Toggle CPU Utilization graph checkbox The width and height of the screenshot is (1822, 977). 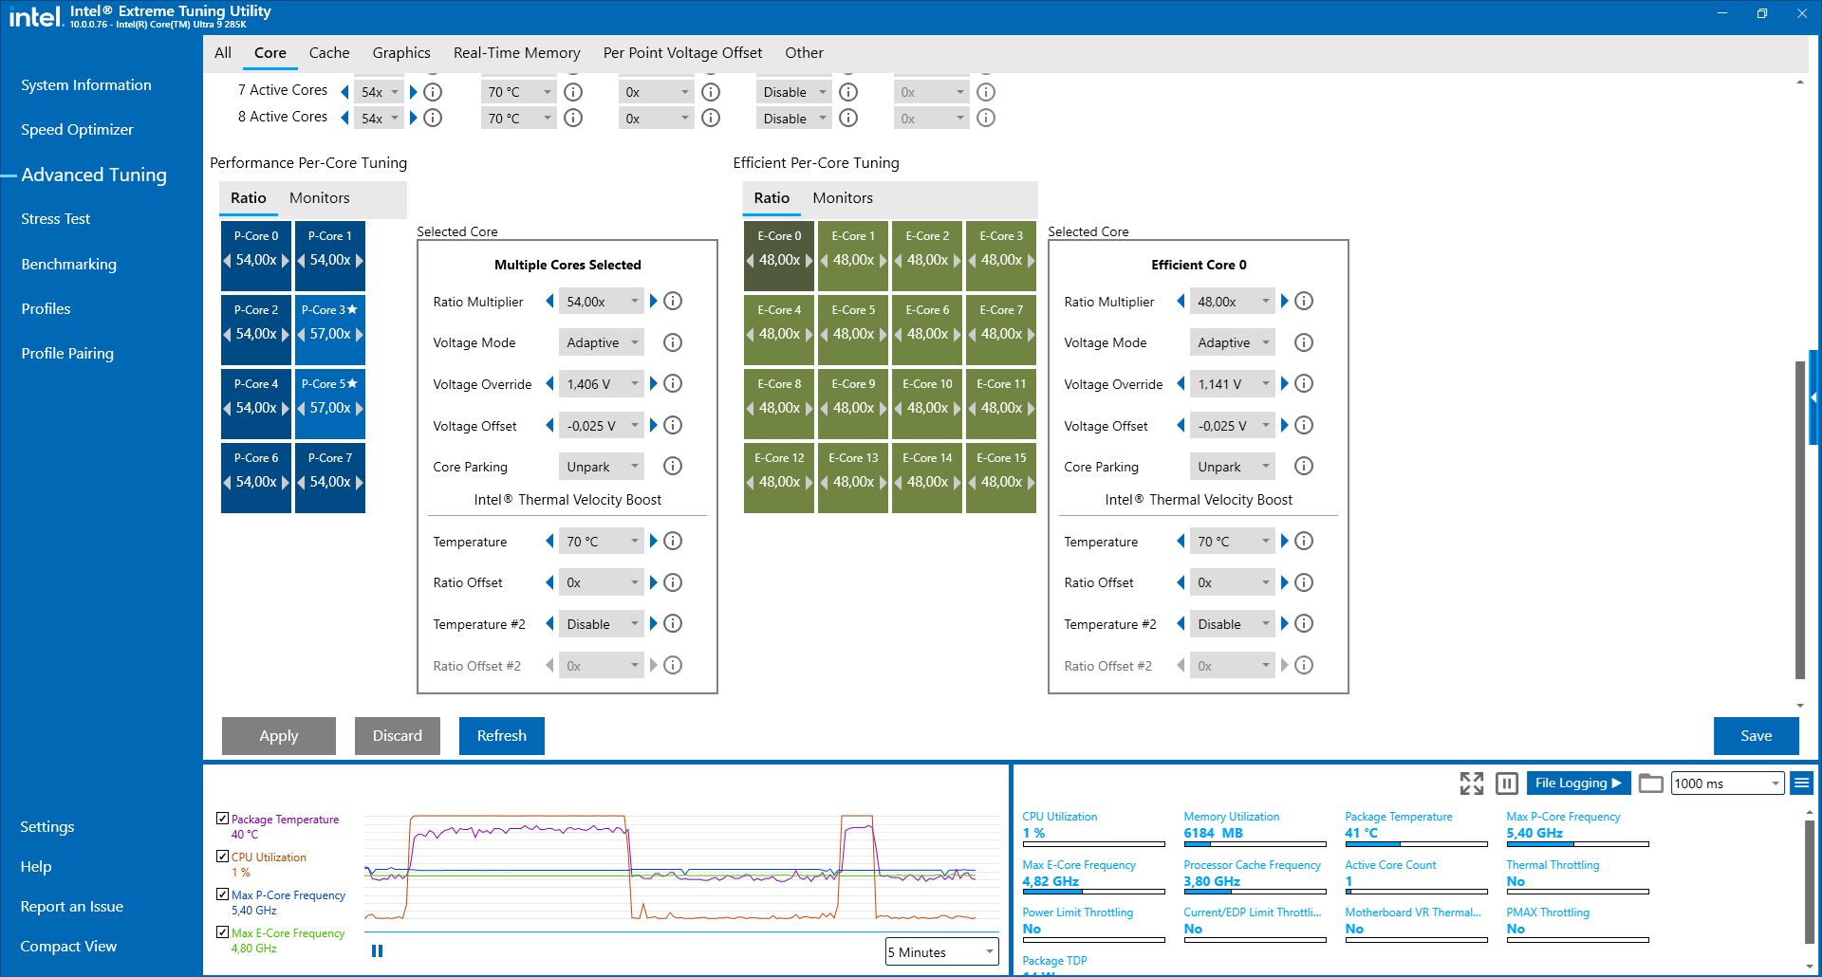[222, 857]
